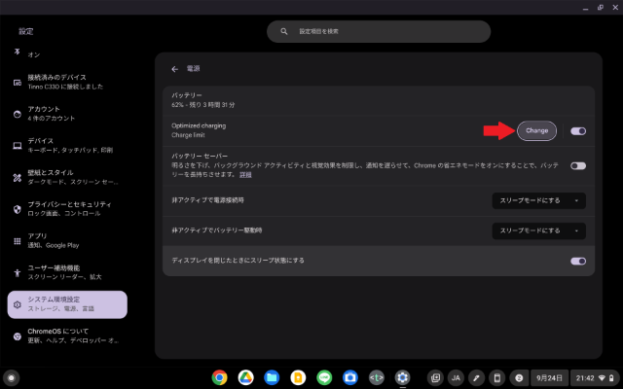
Task: Enable the バッテリー セーバー toggle
Action: point(578,165)
